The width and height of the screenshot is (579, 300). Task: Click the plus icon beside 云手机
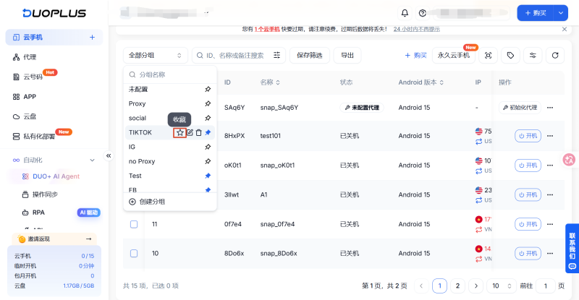pyautogui.click(x=92, y=38)
